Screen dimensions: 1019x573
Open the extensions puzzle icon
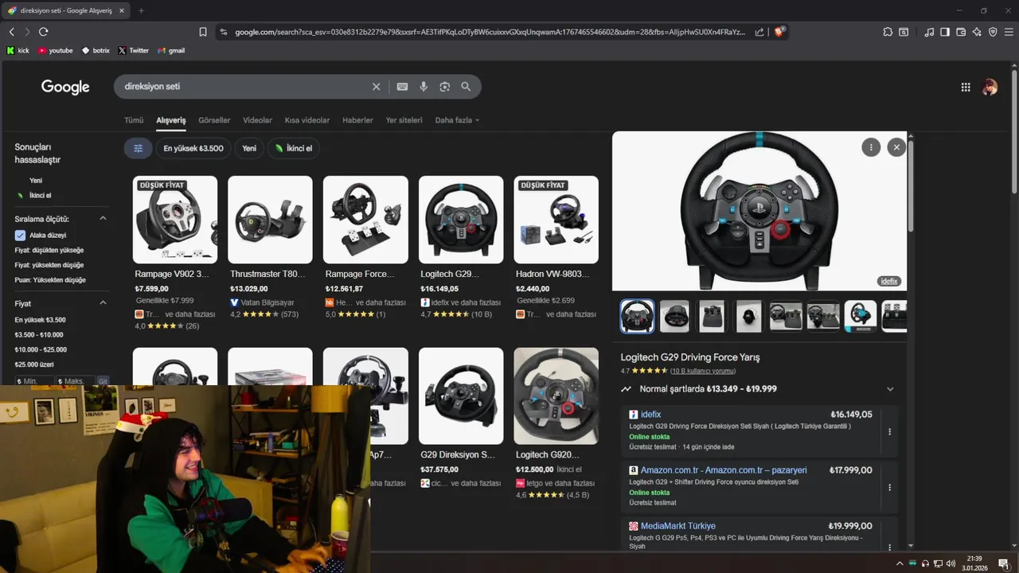tap(888, 32)
